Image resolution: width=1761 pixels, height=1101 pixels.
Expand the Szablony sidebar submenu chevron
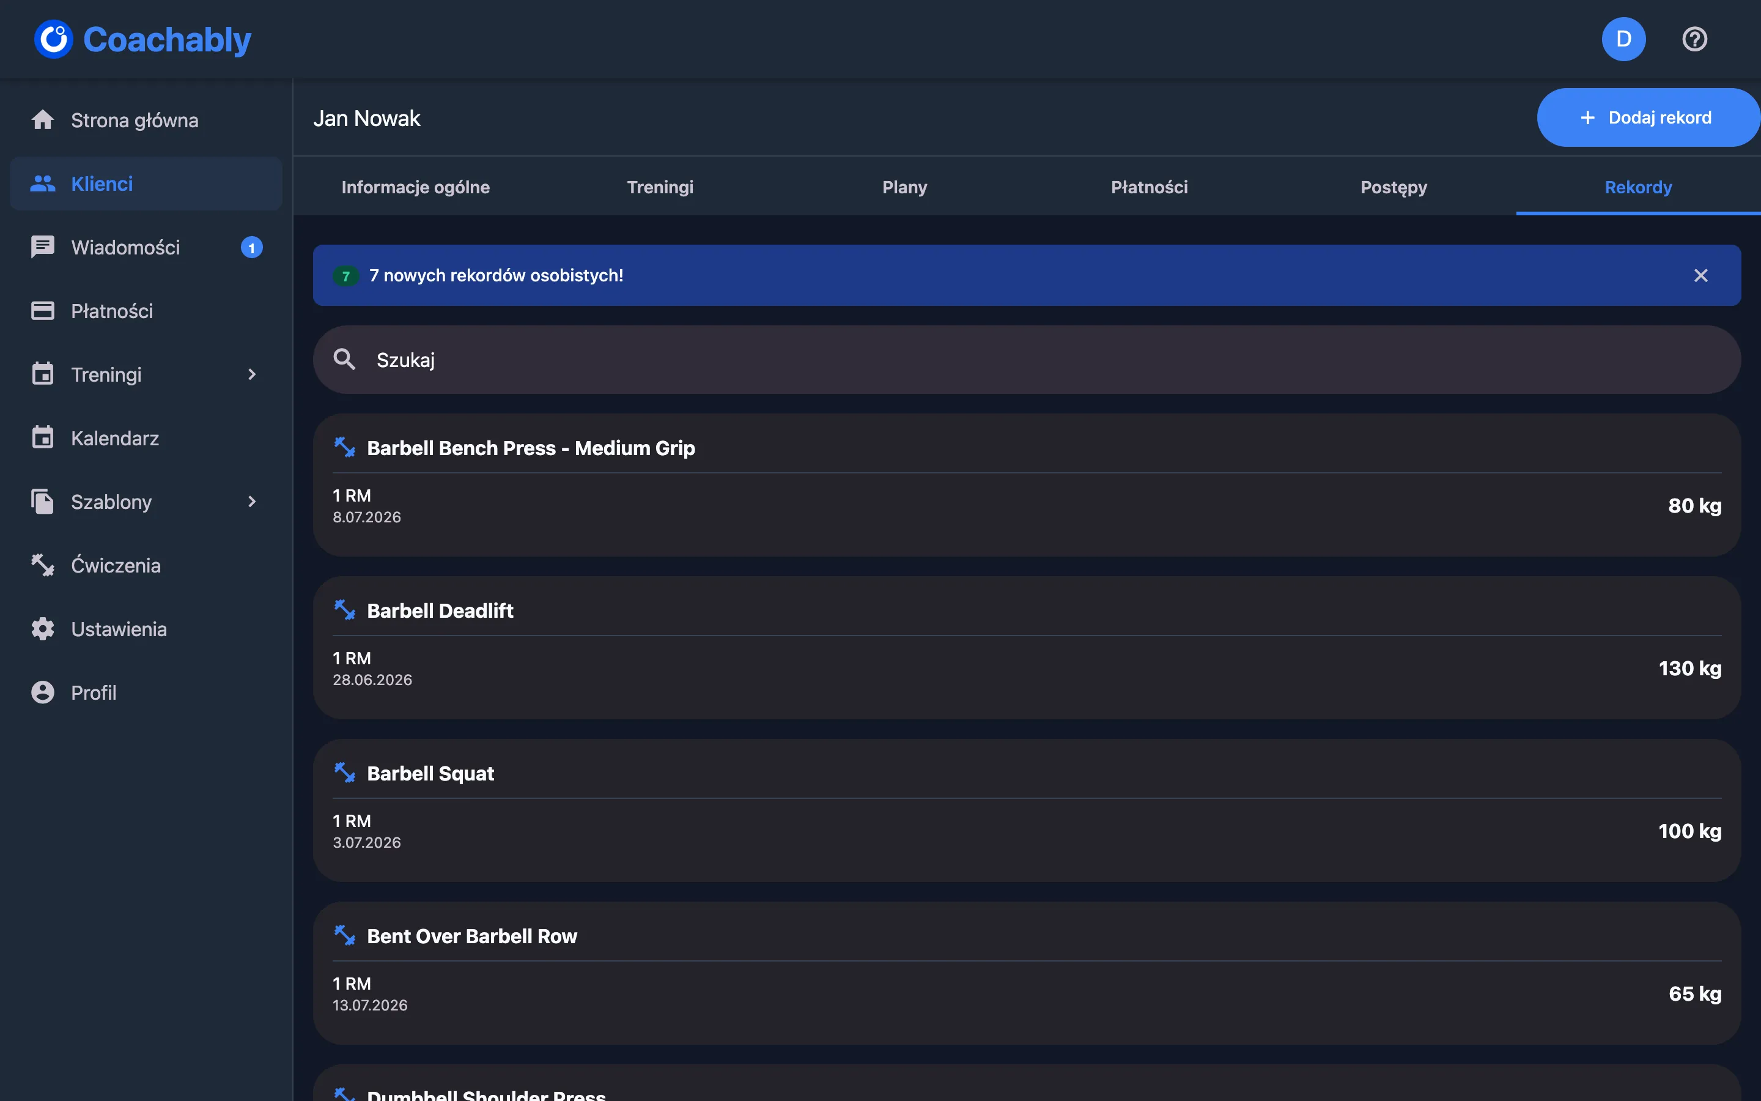pos(252,502)
